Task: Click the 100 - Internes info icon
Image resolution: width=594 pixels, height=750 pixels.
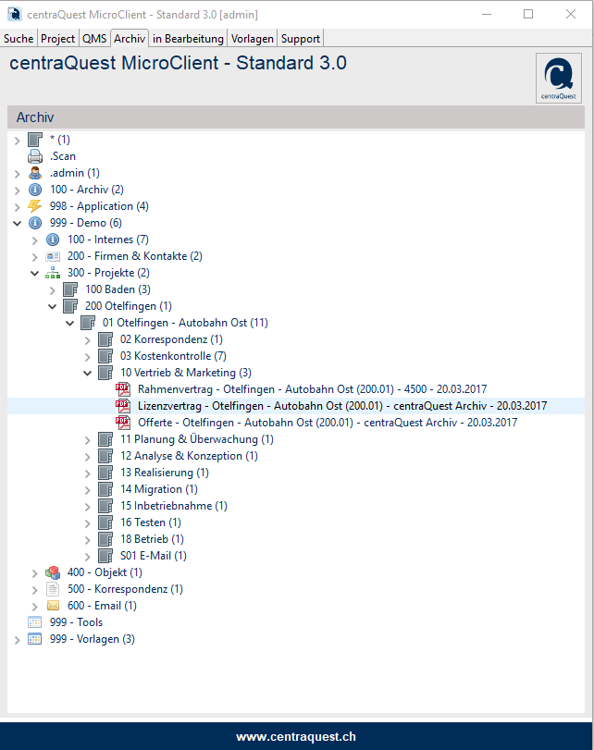Action: [53, 240]
